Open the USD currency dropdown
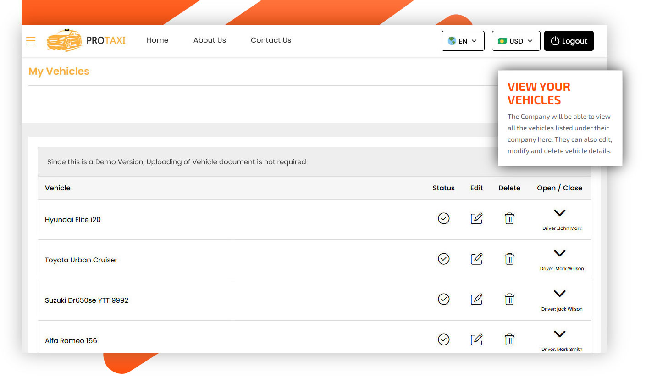 516,41
